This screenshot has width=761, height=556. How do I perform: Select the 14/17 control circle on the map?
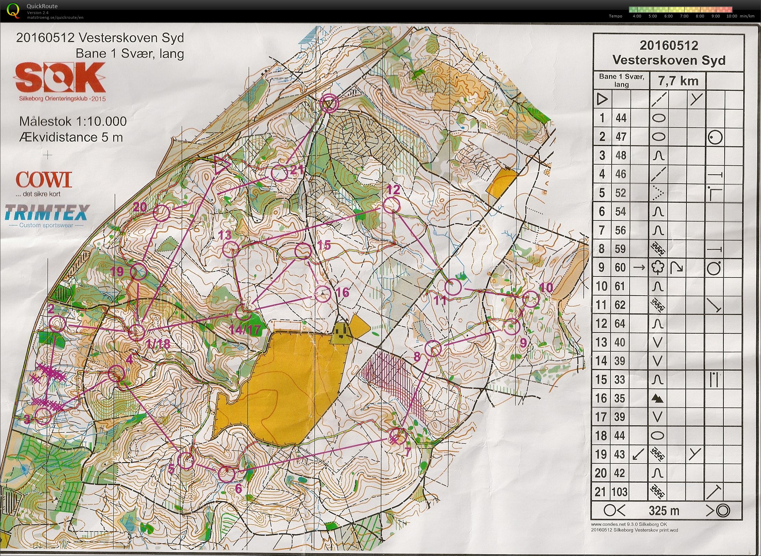[243, 312]
